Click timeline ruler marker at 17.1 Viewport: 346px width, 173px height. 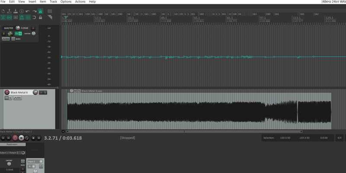point(98,18)
